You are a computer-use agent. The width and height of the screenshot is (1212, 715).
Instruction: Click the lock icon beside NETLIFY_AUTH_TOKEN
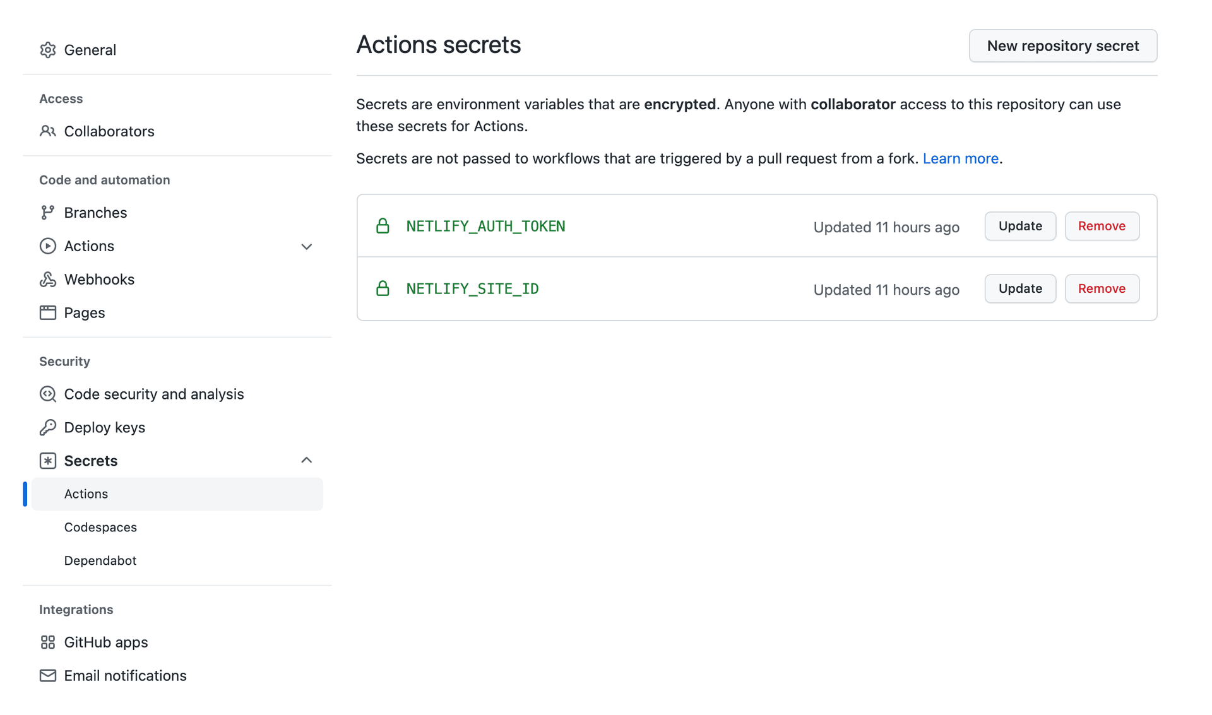[x=383, y=226]
